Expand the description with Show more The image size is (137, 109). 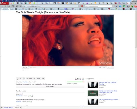[x=50, y=87]
